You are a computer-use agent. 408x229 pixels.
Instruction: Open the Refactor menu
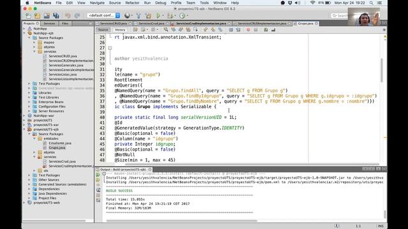132,3
